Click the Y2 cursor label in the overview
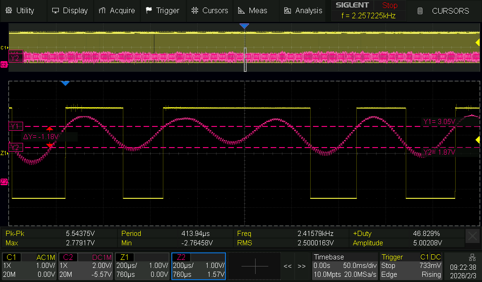This screenshot has height=282, width=482. pyautogui.click(x=16, y=58)
